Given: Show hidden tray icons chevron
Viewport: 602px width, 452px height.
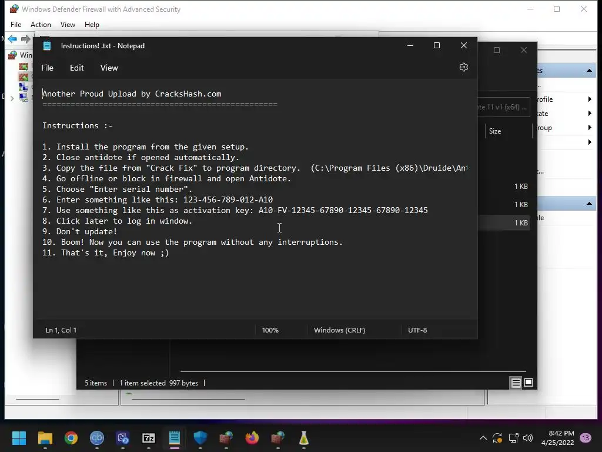Looking at the screenshot, I should 483,438.
